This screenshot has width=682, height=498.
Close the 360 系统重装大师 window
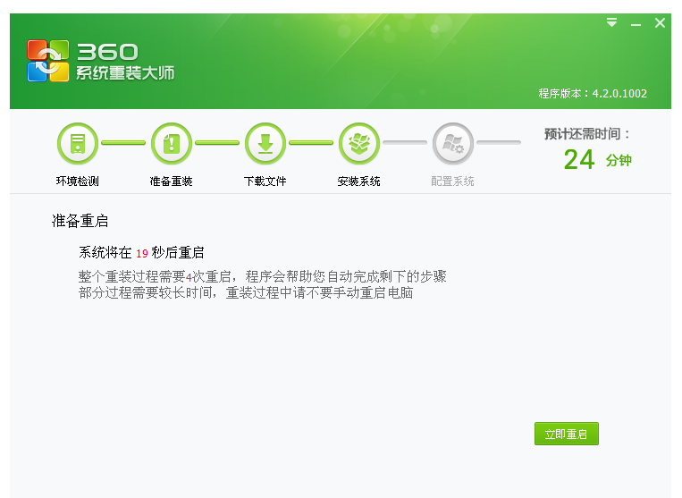coord(660,23)
